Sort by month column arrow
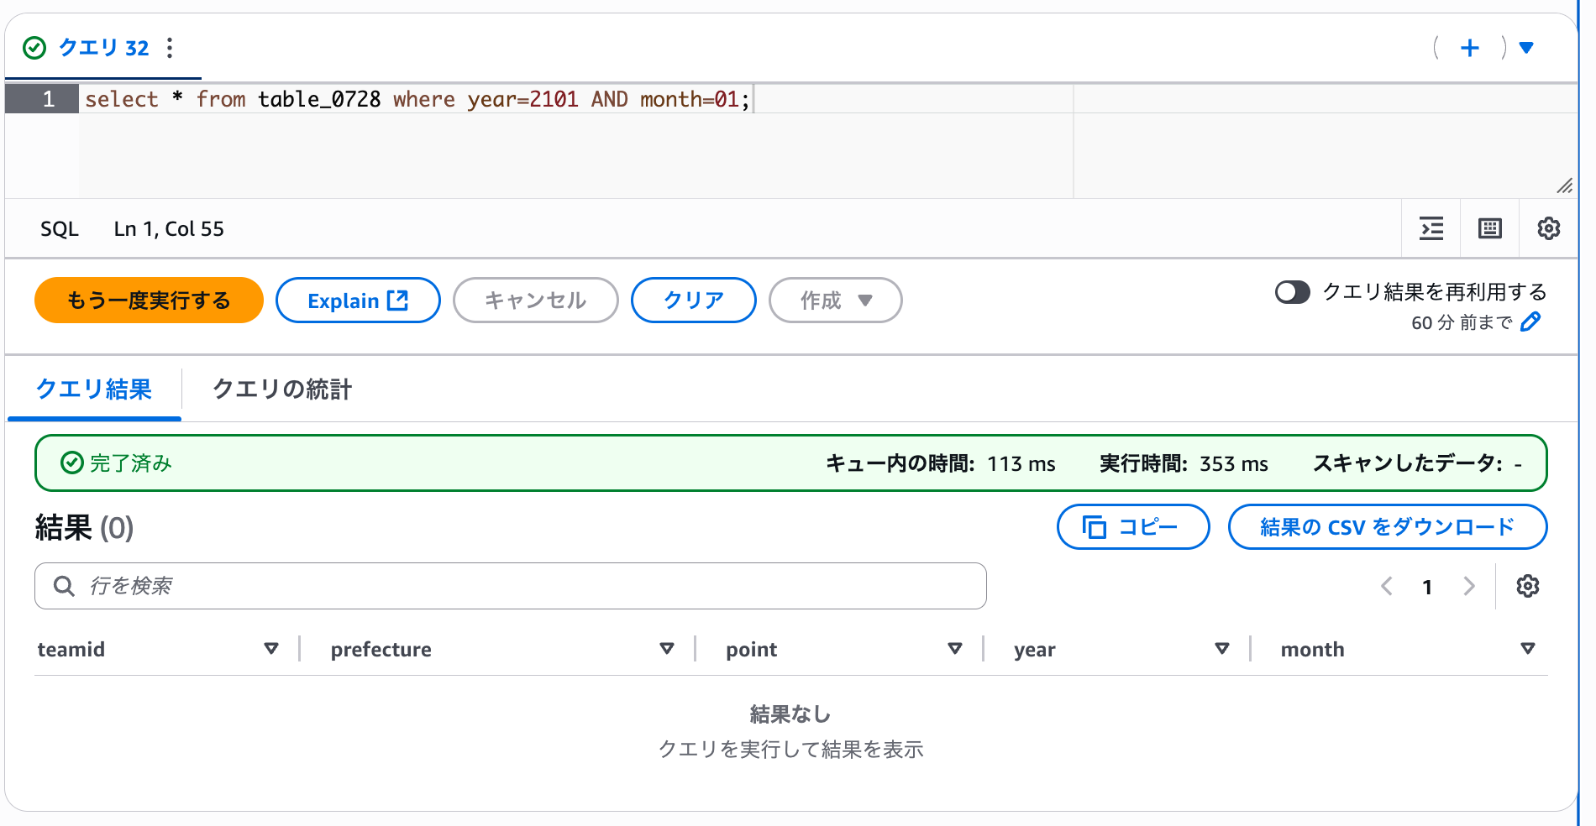 click(x=1528, y=649)
